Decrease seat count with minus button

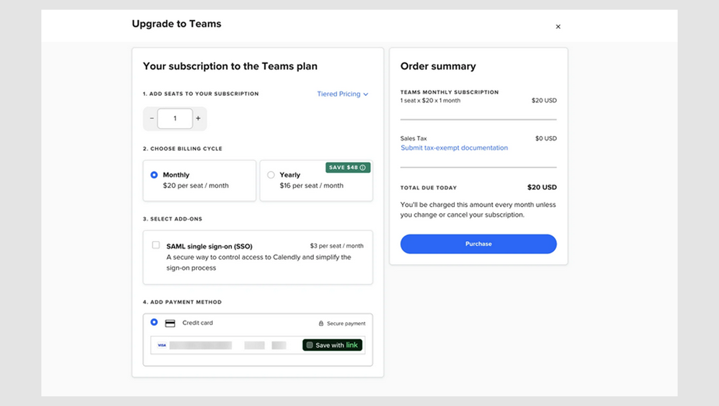tap(152, 118)
